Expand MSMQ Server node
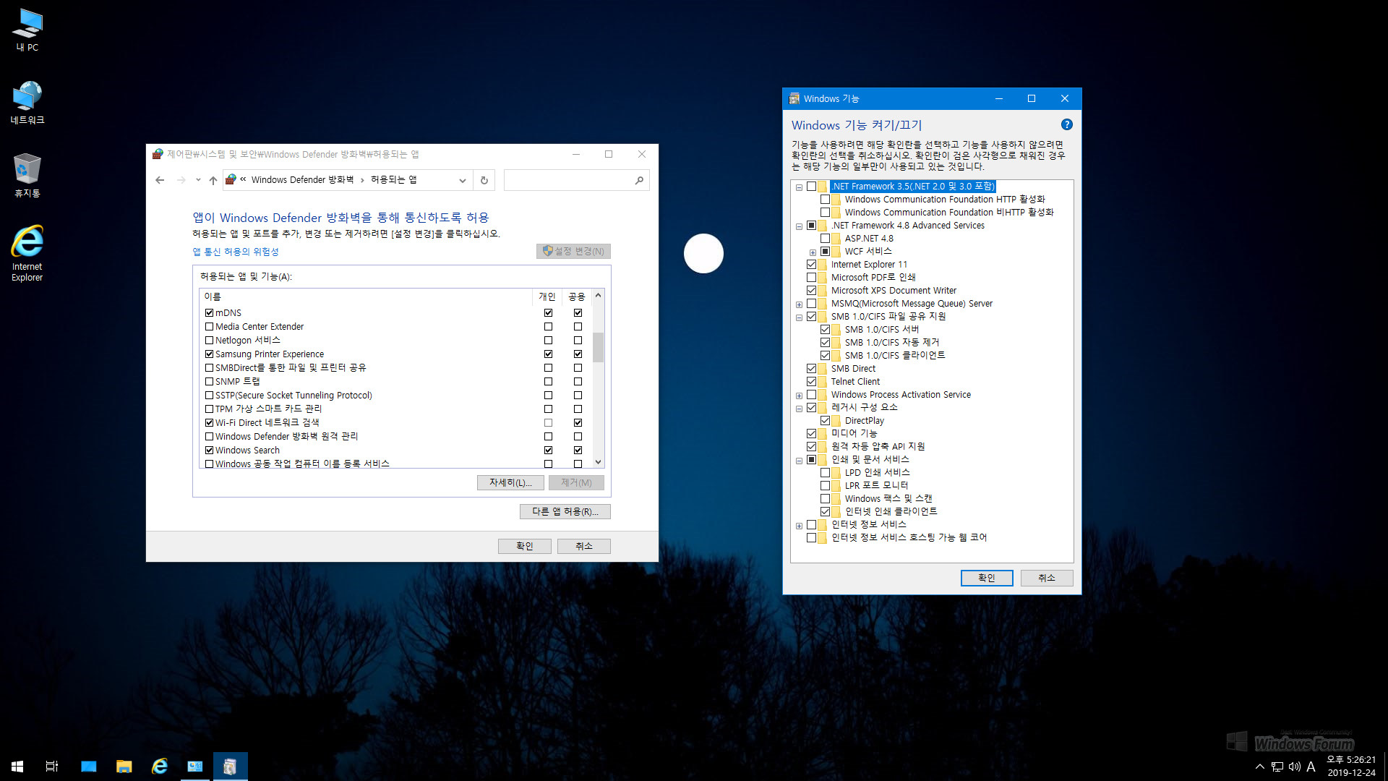This screenshot has height=781, width=1388. tap(799, 304)
